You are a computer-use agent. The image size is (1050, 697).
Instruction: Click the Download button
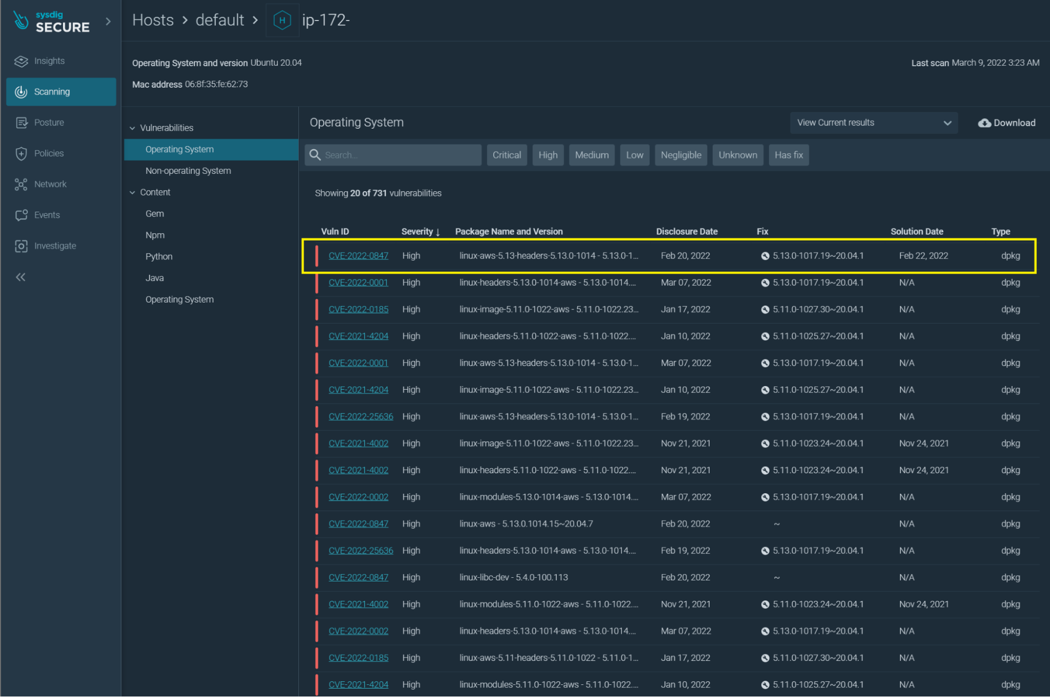(1006, 122)
